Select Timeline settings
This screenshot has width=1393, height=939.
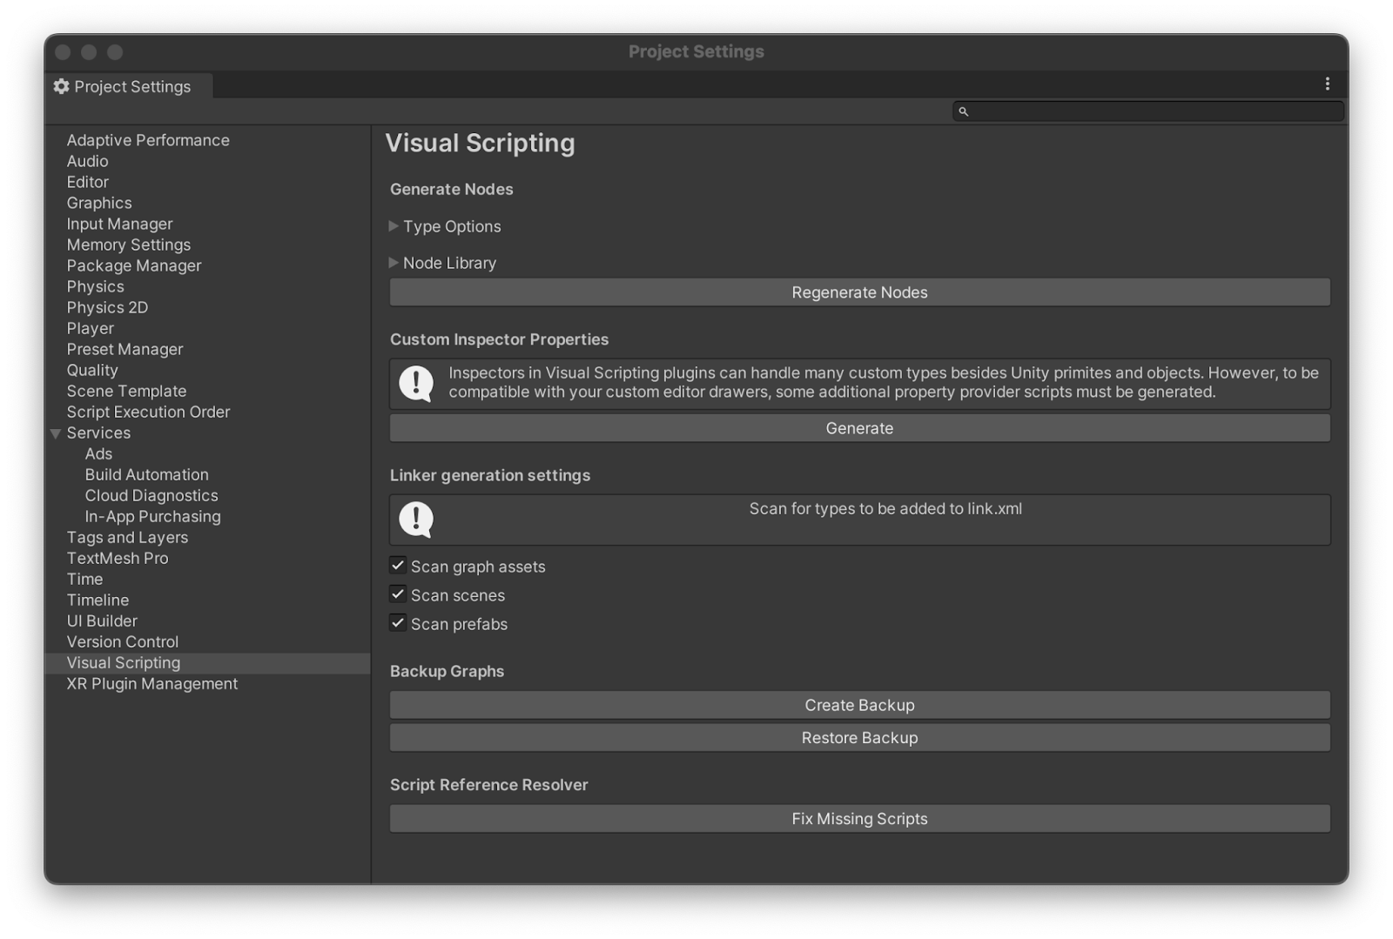coord(98,600)
